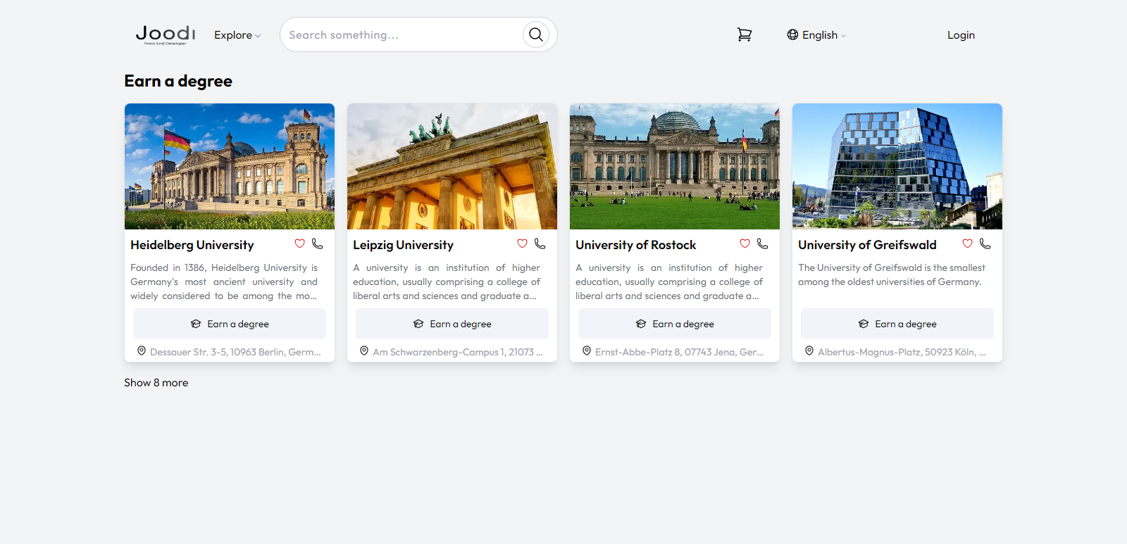
Task: Click location pin for Am Schwarzenberg-Campus address
Action: click(364, 350)
